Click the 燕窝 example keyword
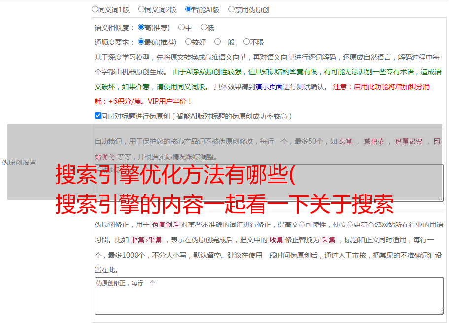This screenshot has height=324, width=449. (346, 141)
